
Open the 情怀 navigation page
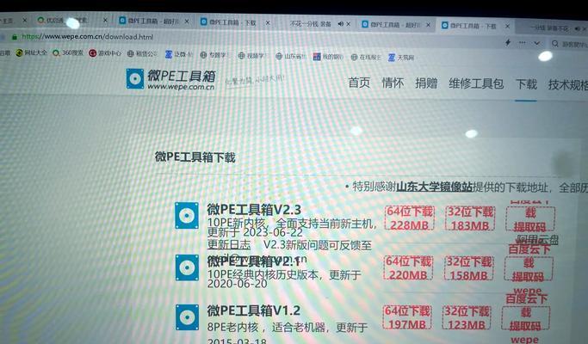pos(393,83)
